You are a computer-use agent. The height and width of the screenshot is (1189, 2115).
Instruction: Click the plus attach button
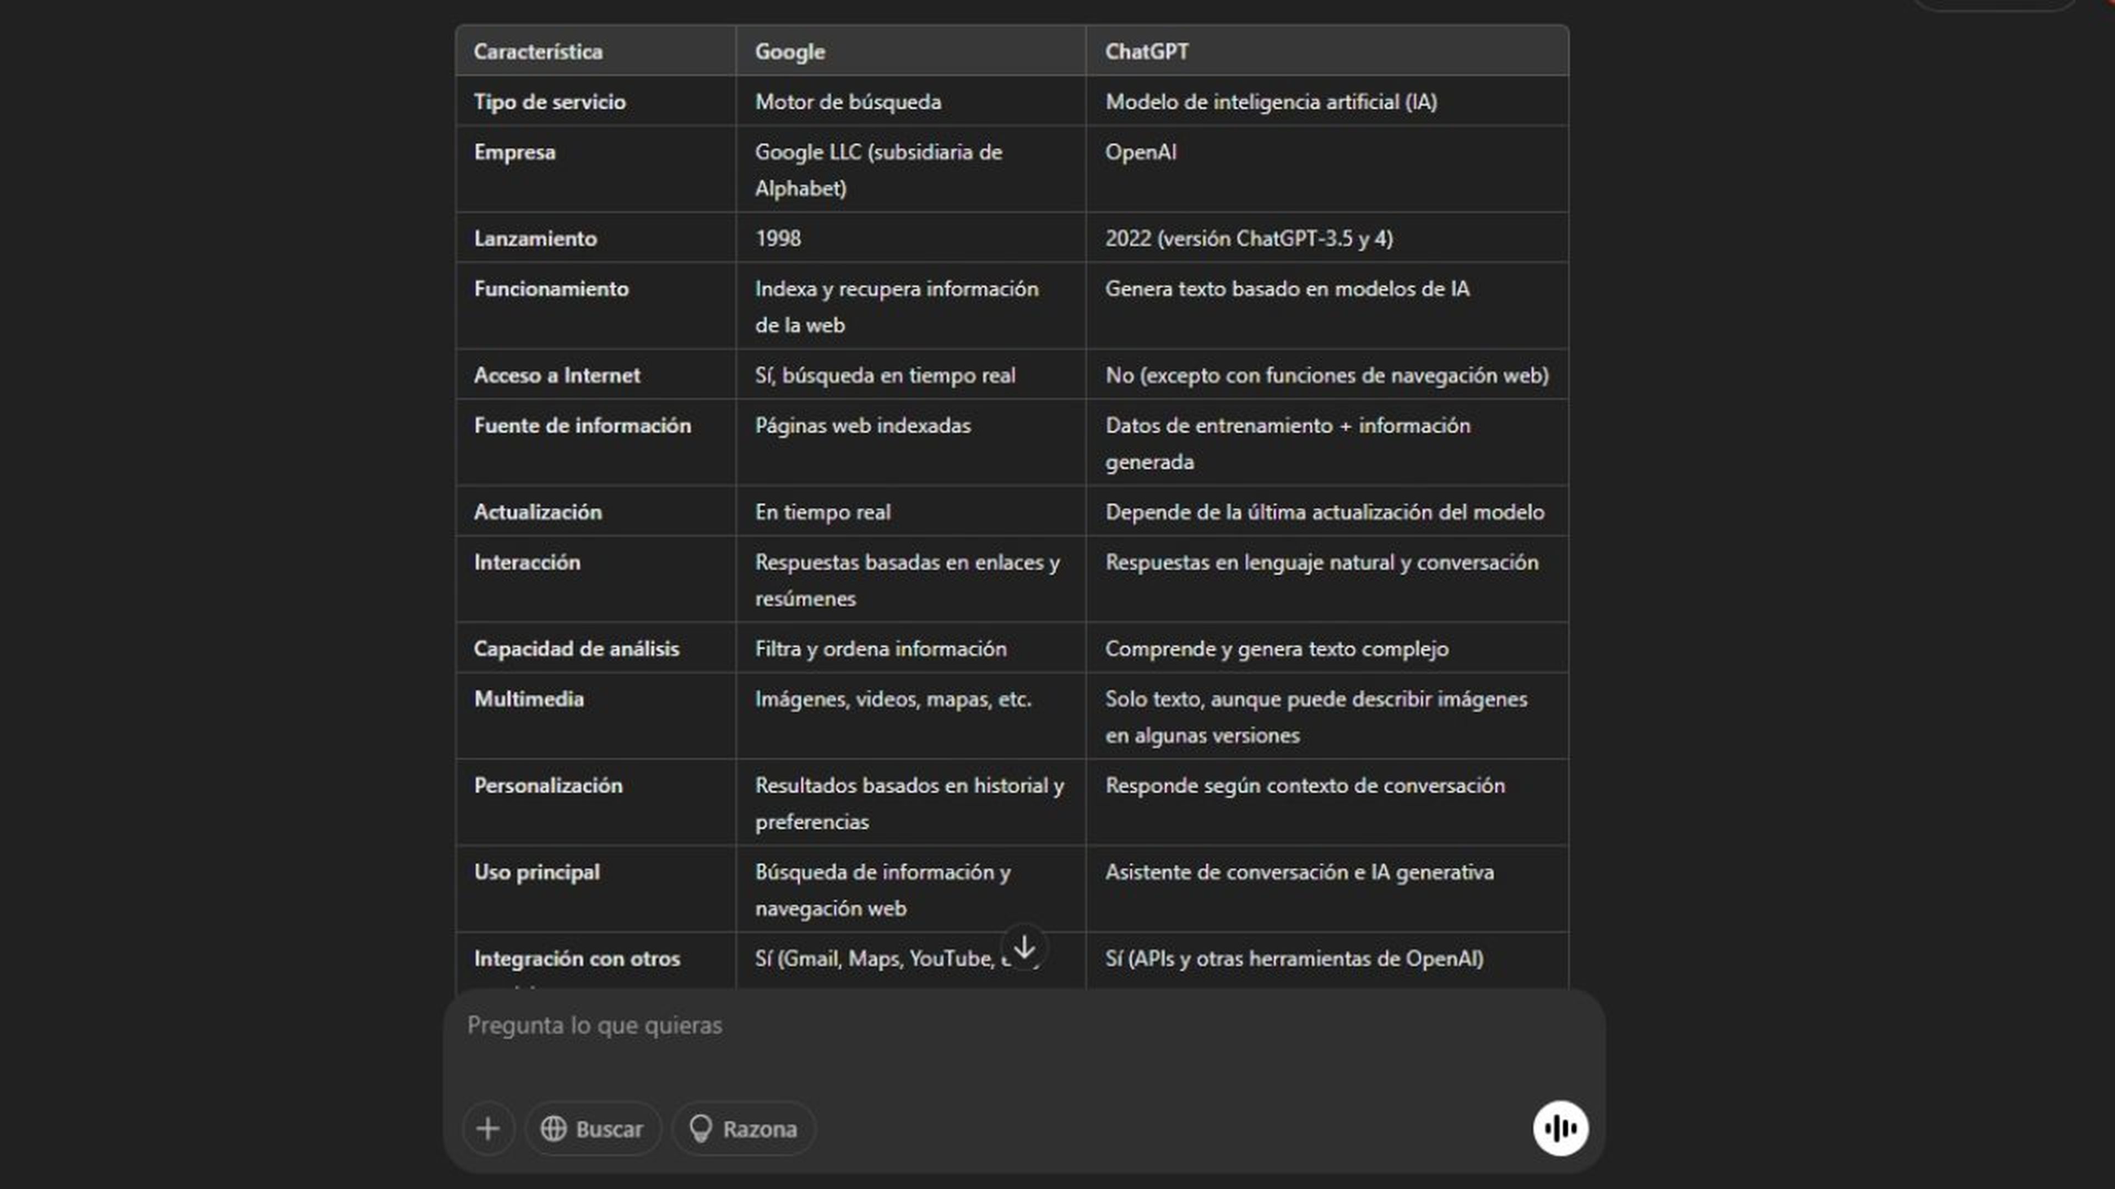pos(487,1128)
